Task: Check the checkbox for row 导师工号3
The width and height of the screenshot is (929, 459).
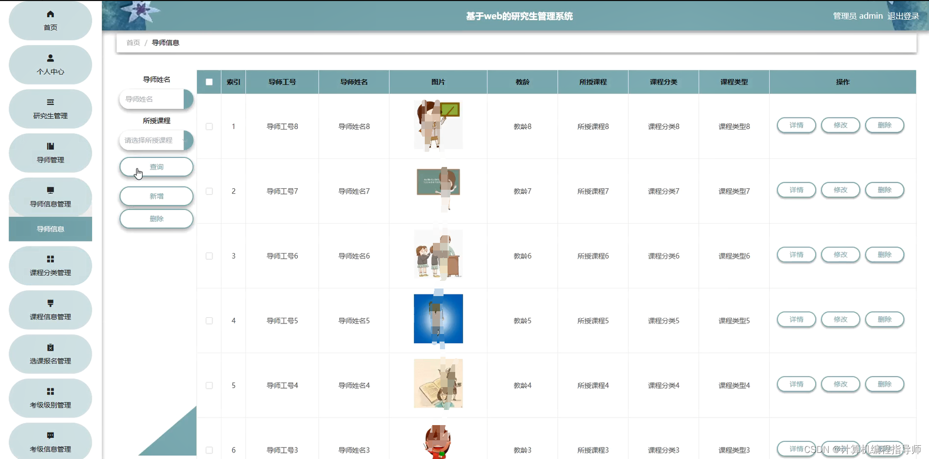Action: point(209,450)
